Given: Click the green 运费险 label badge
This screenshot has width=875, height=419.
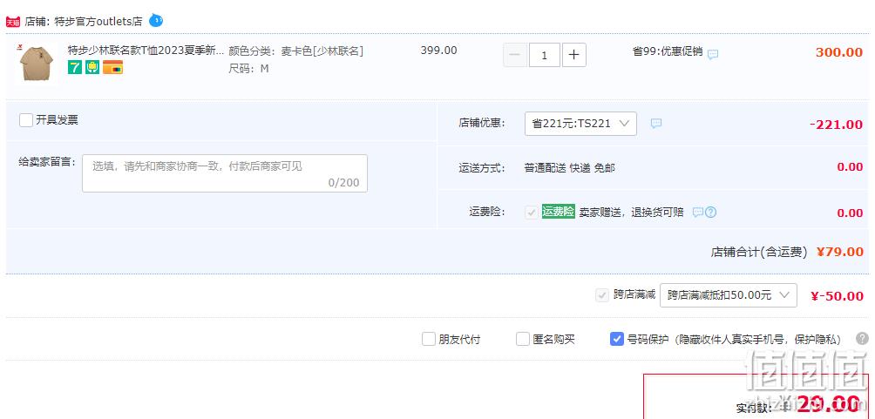Looking at the screenshot, I should (x=558, y=212).
